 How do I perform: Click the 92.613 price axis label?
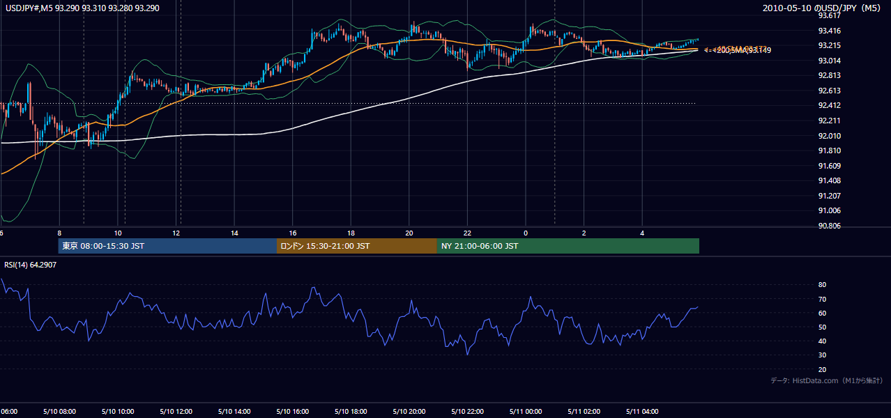click(x=830, y=91)
